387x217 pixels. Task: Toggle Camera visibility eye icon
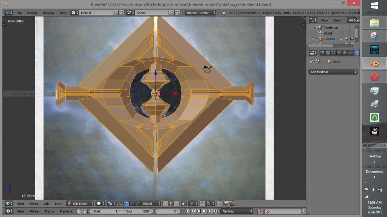click(x=341, y=39)
